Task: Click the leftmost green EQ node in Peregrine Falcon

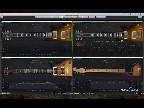Action: pyautogui.click(x=20, y=84)
